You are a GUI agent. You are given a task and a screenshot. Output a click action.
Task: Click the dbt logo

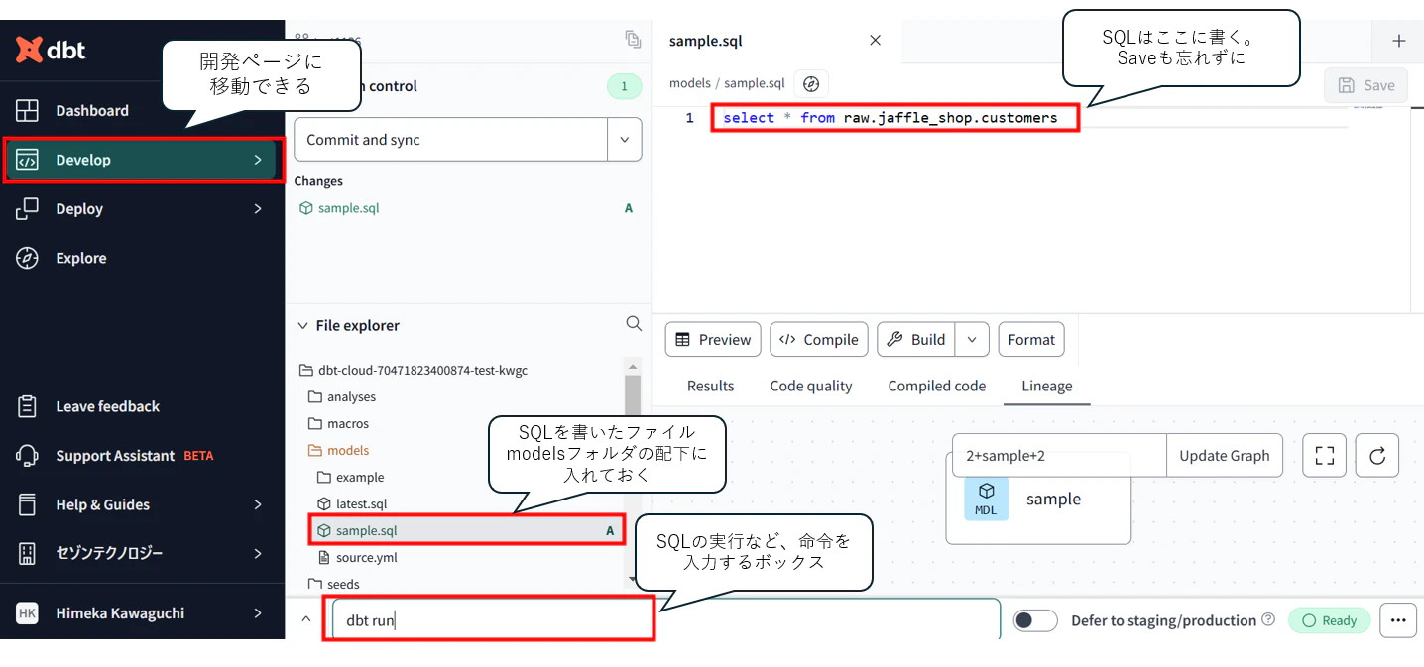(51, 49)
